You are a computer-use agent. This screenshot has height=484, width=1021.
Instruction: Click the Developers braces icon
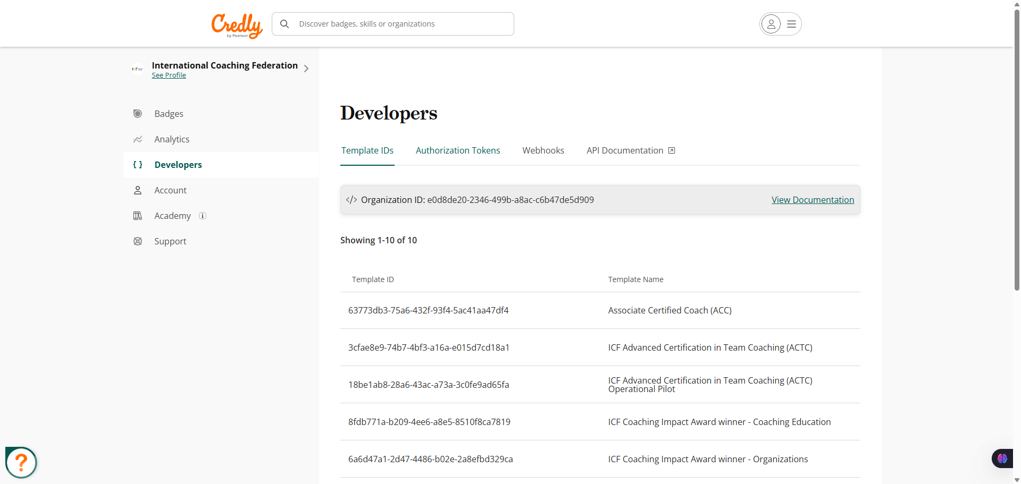coord(138,165)
